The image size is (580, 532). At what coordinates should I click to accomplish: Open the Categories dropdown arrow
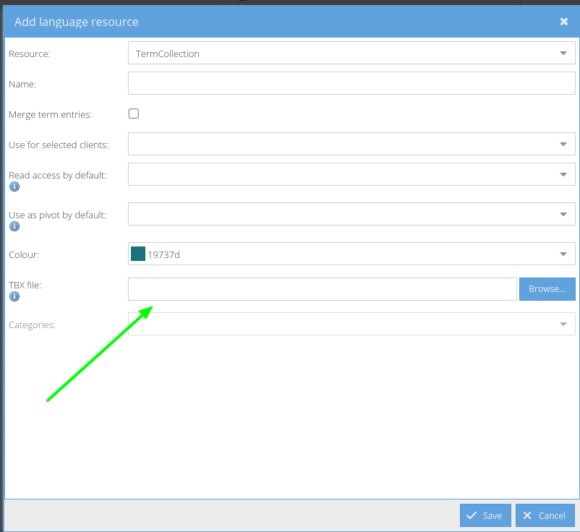pos(563,324)
